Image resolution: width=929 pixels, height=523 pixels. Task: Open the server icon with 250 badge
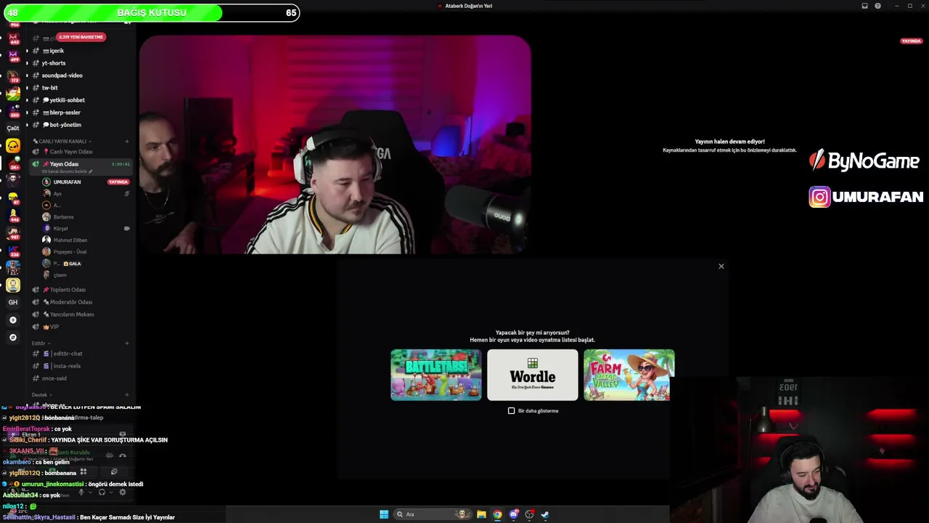[x=13, y=110]
